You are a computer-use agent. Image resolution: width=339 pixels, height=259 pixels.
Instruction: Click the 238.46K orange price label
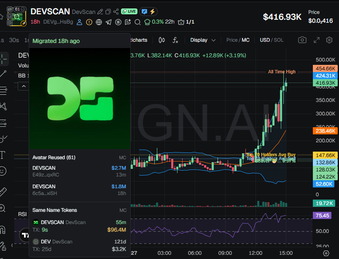[325, 131]
